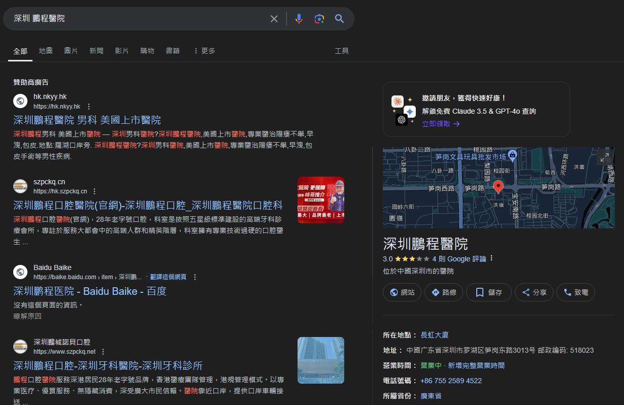Open the red promo thumbnail for szpckq.cn result

[x=321, y=200]
